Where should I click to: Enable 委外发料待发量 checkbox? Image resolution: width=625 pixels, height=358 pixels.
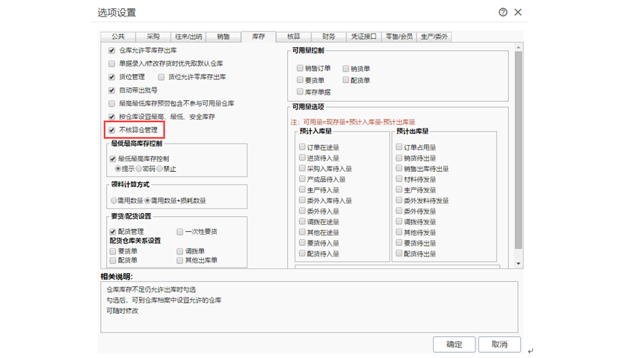(399, 200)
